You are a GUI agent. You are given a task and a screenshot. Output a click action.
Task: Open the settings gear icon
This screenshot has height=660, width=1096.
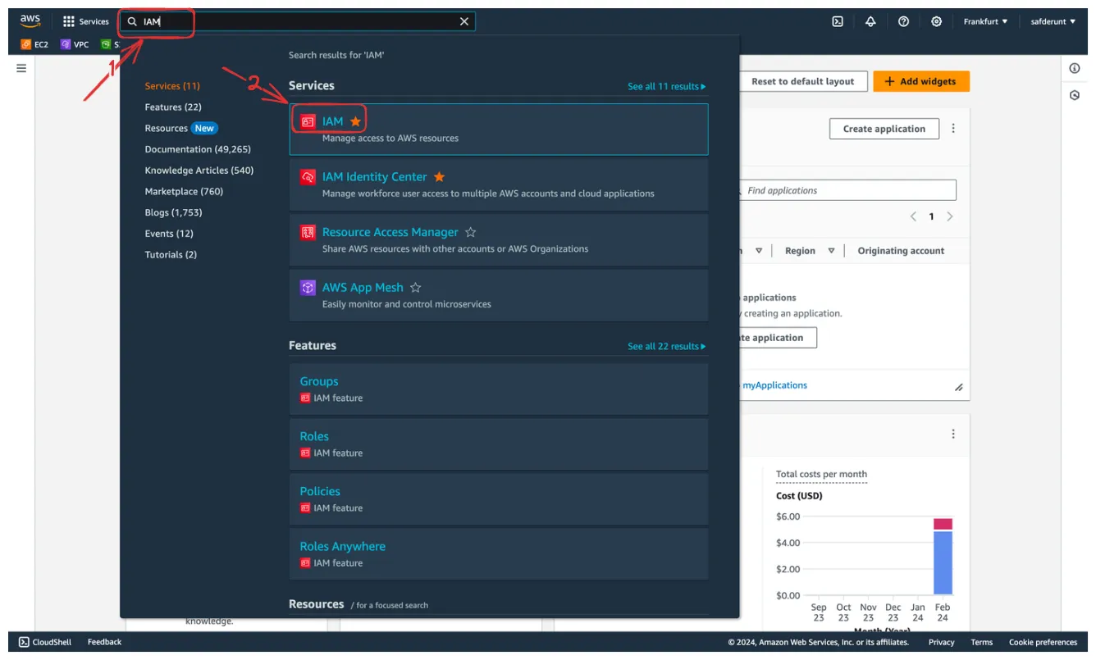(x=936, y=22)
